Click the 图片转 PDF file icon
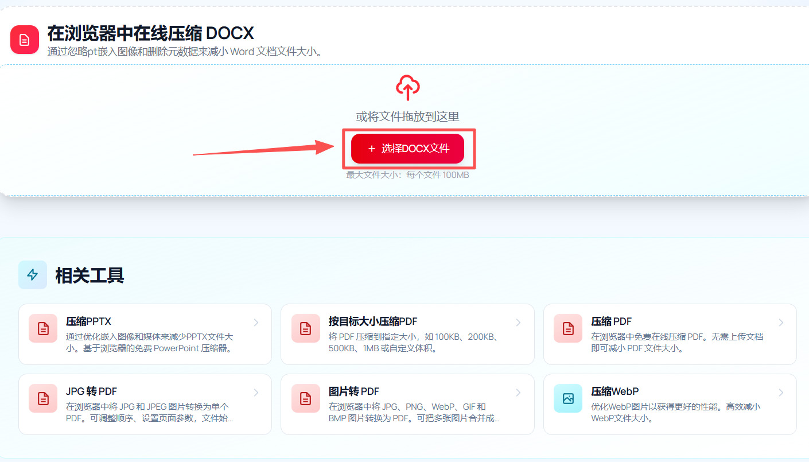 point(306,398)
